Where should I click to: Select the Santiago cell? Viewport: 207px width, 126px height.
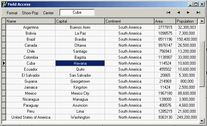[80, 51]
